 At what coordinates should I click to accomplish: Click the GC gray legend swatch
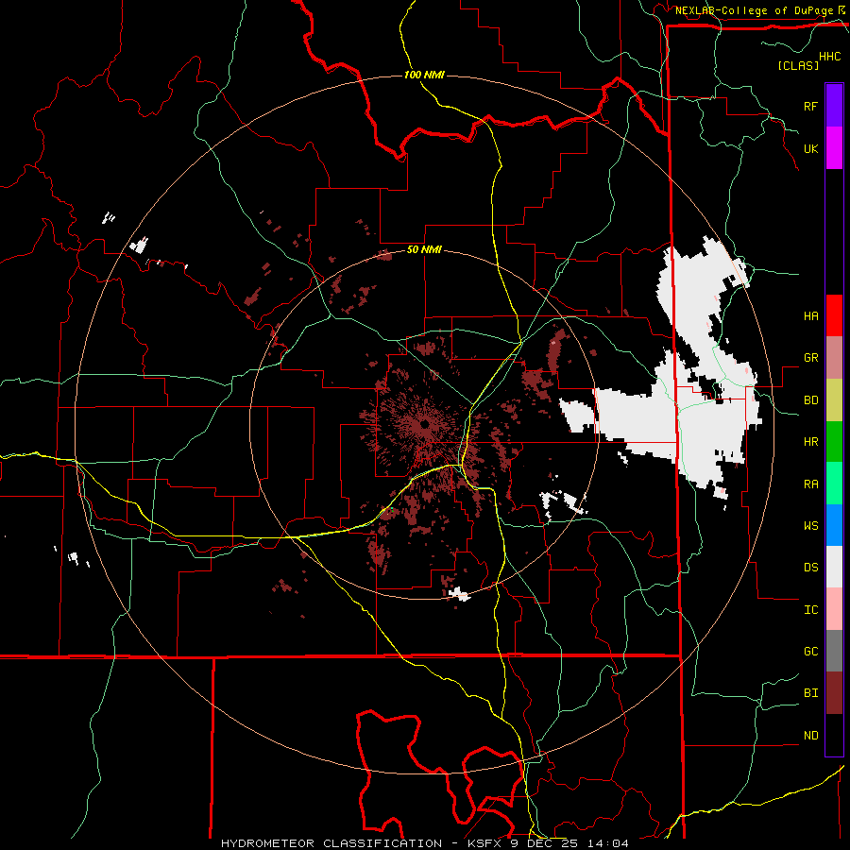click(x=834, y=651)
